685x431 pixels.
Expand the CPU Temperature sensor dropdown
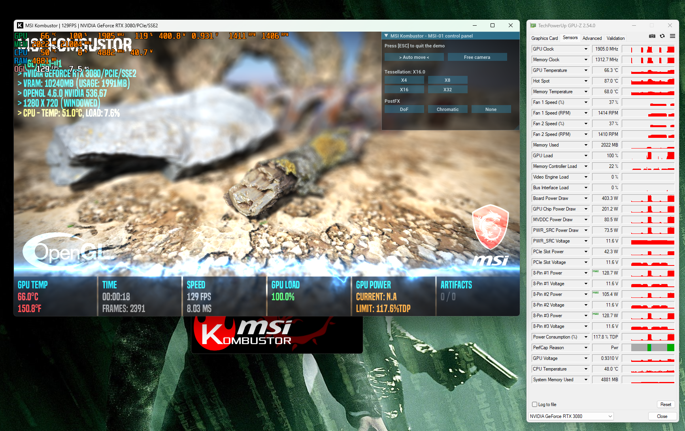point(586,369)
